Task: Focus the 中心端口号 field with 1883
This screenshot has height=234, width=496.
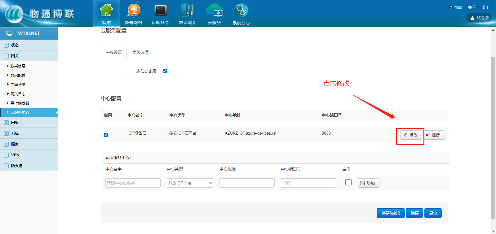Action: click(308, 183)
